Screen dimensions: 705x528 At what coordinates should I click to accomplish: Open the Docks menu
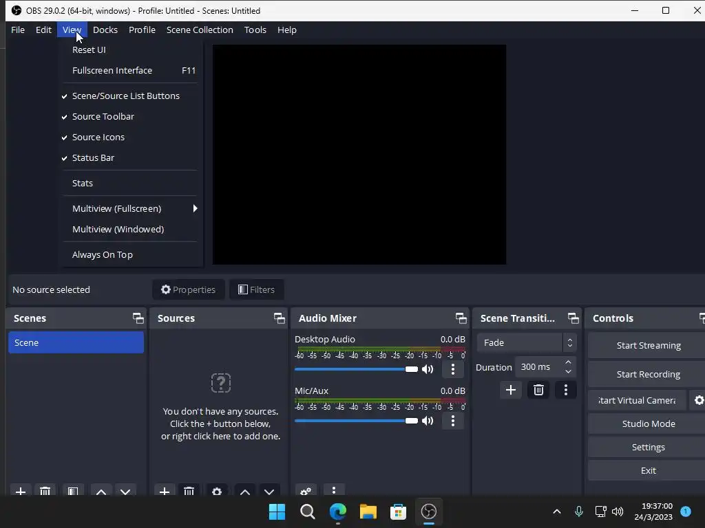click(105, 30)
